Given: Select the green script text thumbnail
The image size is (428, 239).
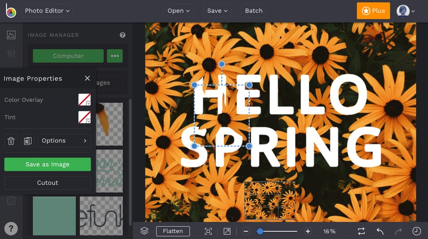Looking at the screenshot, I should point(109,171).
